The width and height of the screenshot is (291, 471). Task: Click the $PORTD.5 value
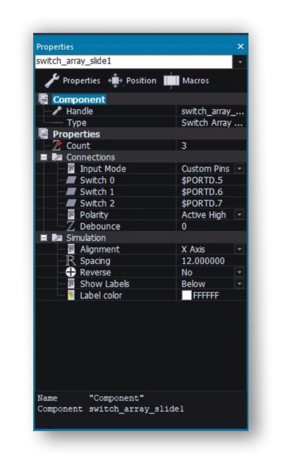coord(202,180)
